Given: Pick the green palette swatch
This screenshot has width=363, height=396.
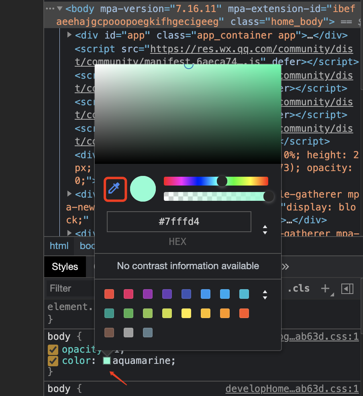Looking at the screenshot, I should coord(128,313).
